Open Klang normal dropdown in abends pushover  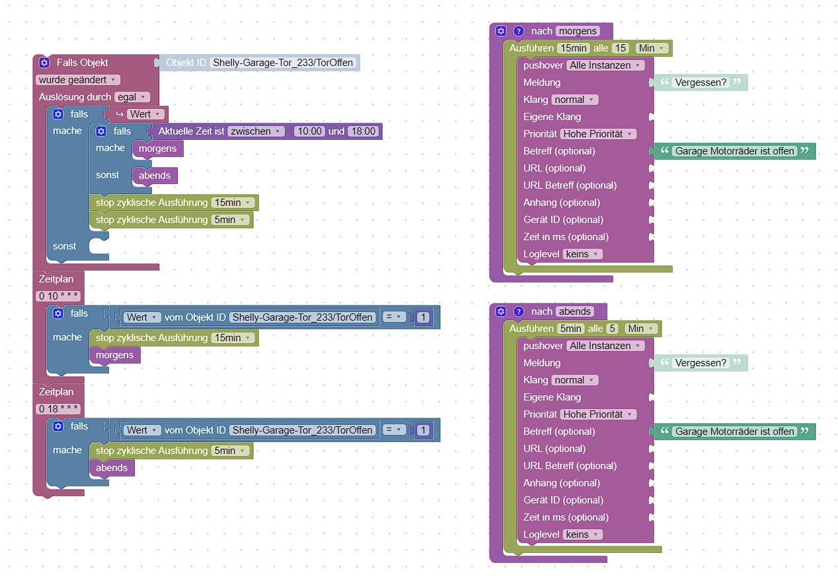point(575,380)
